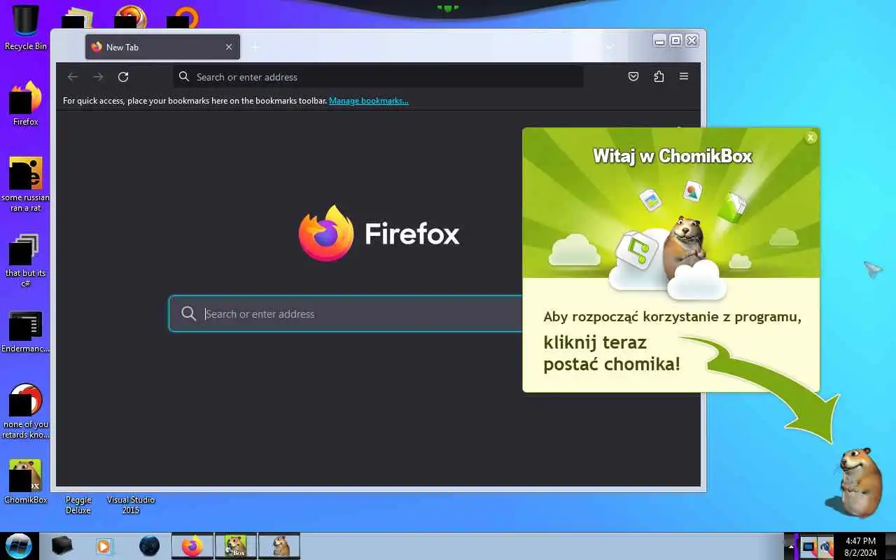Open the Windows Start button
This screenshot has height=560, width=896.
click(x=18, y=546)
